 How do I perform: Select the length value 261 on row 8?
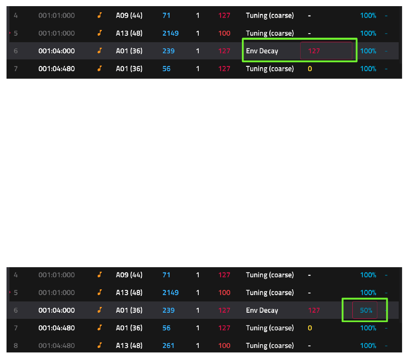[x=168, y=345]
